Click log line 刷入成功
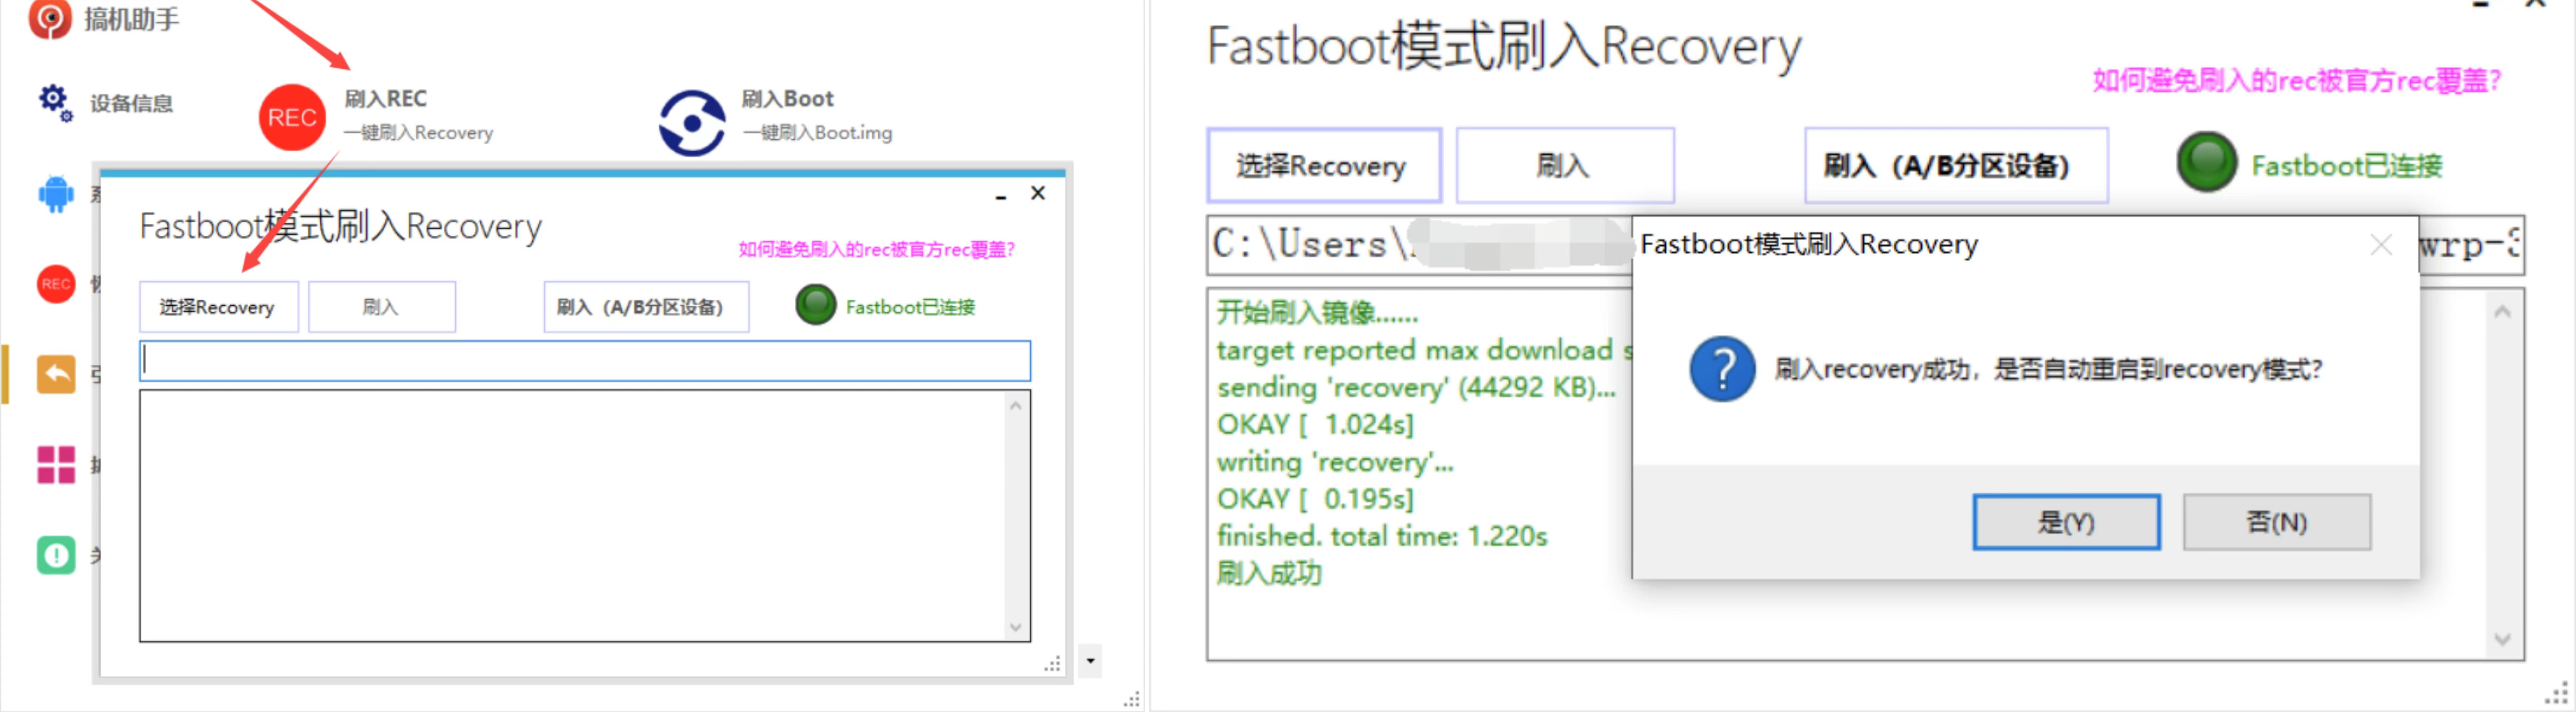The image size is (2576, 712). point(1269,573)
